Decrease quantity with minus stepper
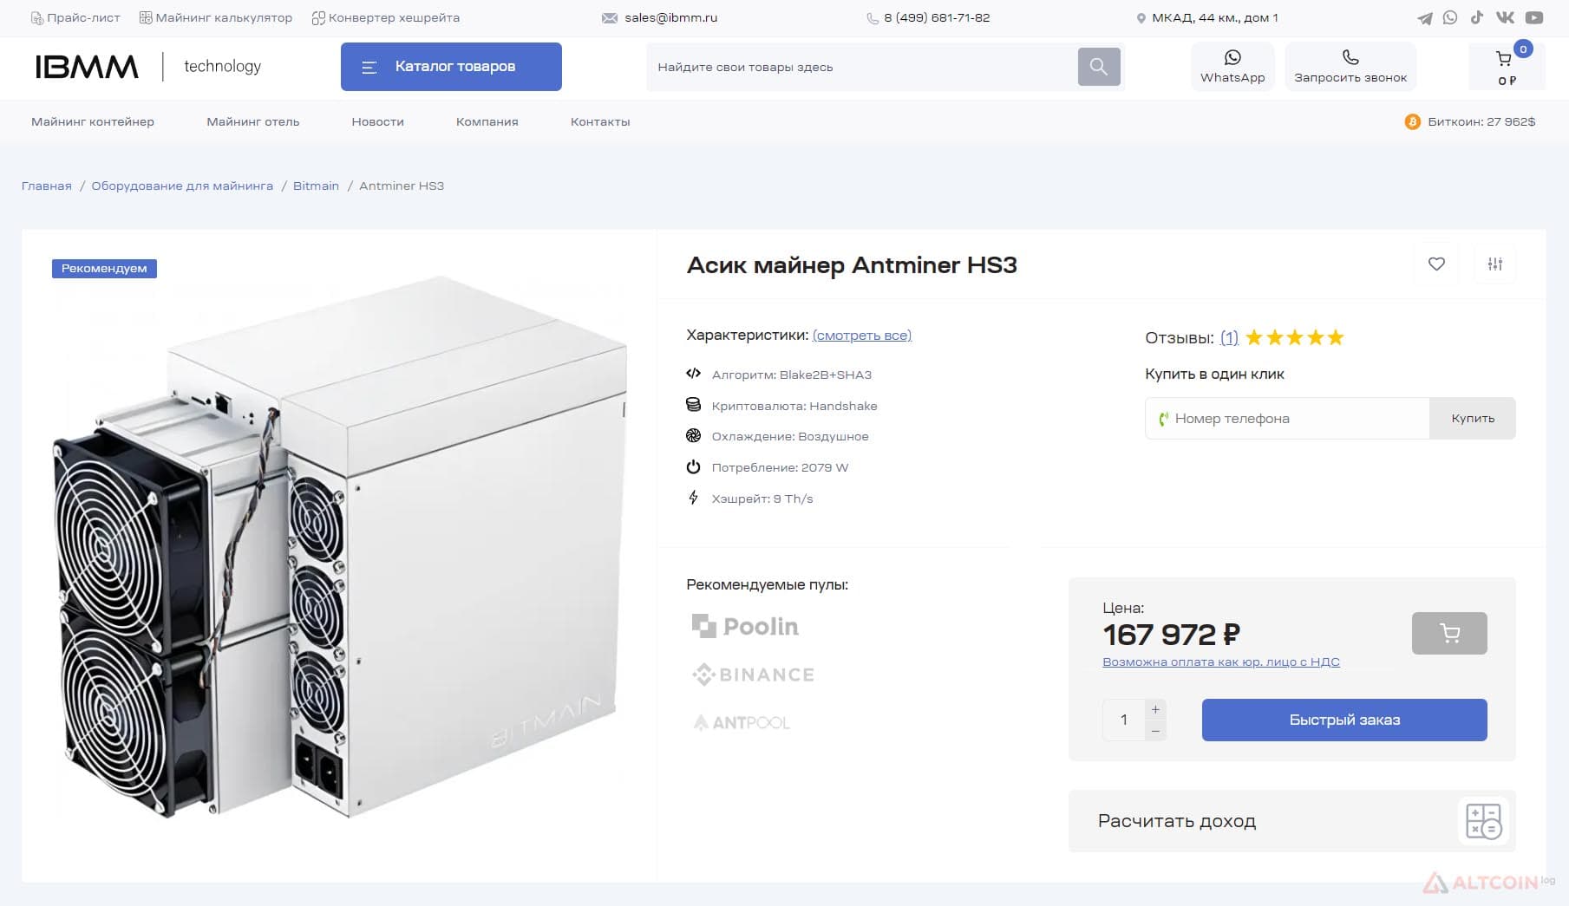 tap(1155, 731)
